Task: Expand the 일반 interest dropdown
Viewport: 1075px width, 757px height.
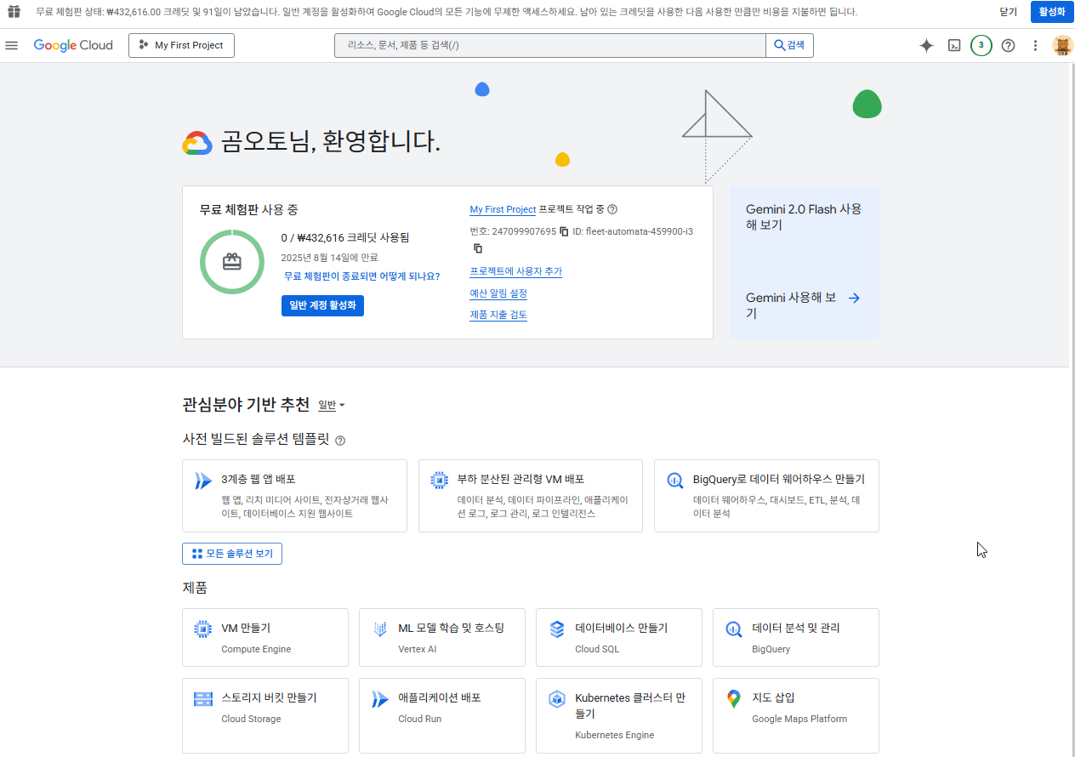Action: coord(332,406)
